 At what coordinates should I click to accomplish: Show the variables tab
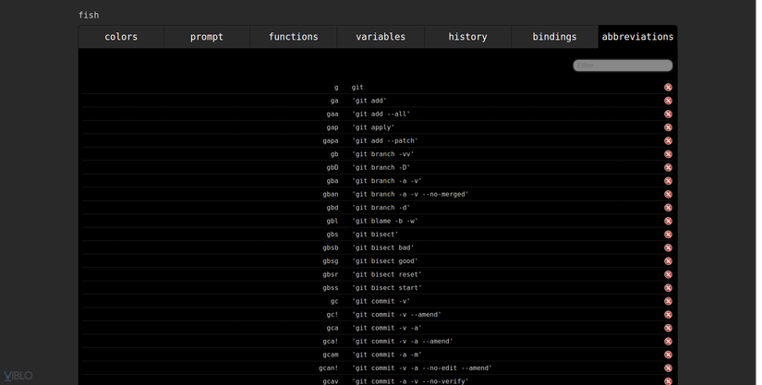[x=381, y=37]
